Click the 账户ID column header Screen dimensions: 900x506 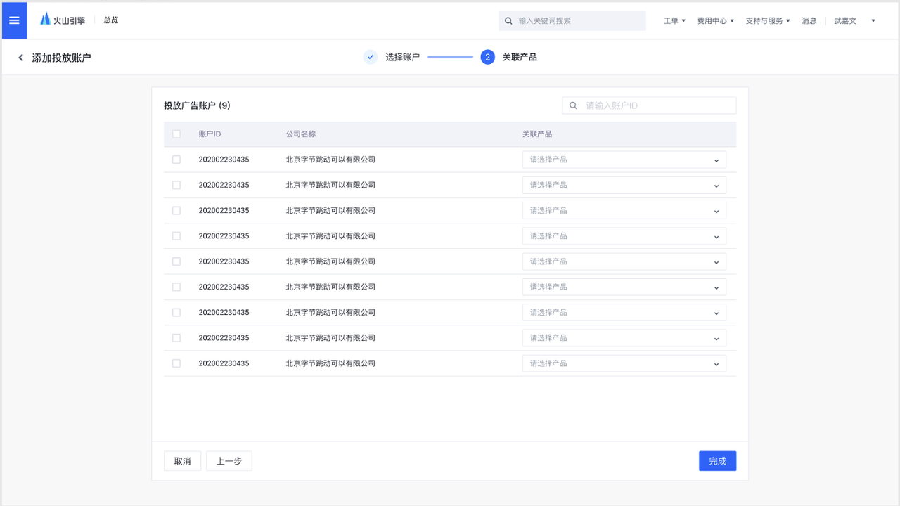click(x=210, y=134)
